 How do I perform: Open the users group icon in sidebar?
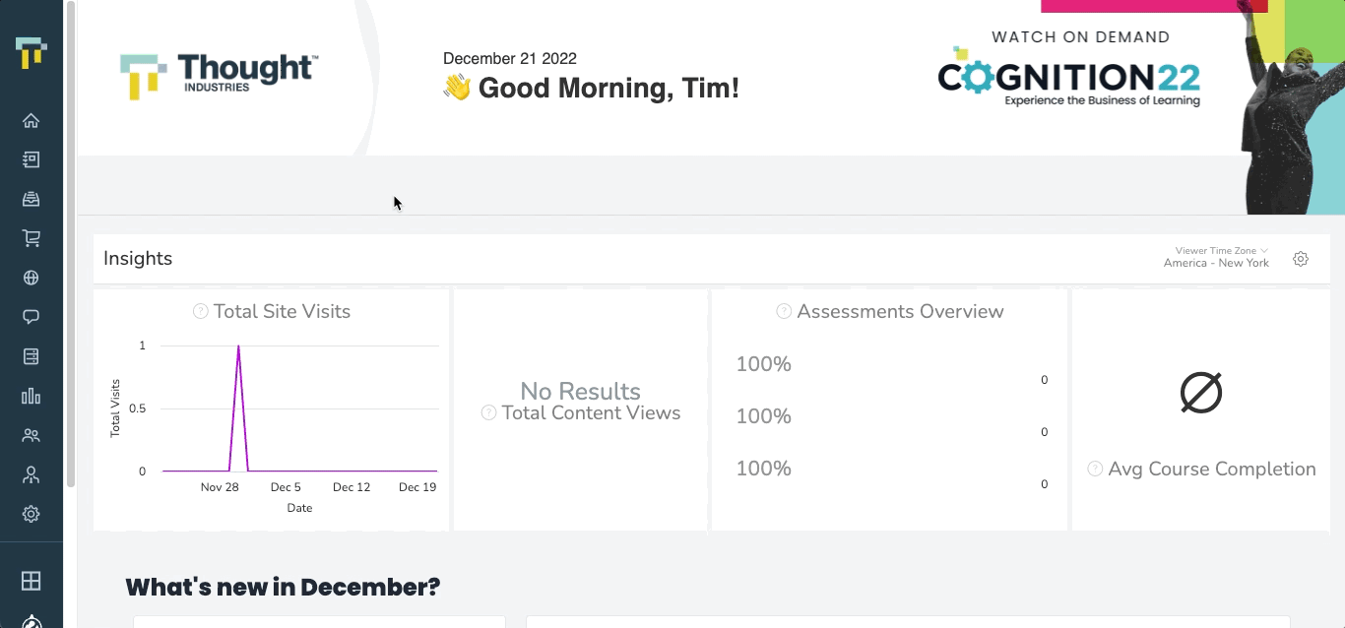click(x=31, y=435)
